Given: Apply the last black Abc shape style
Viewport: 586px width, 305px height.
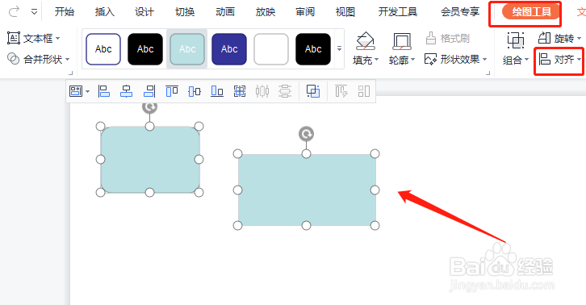Looking at the screenshot, I should pos(313,49).
